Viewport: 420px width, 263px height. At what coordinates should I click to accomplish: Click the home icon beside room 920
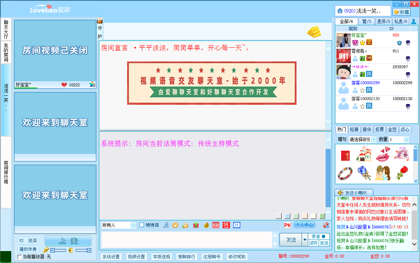340,11
